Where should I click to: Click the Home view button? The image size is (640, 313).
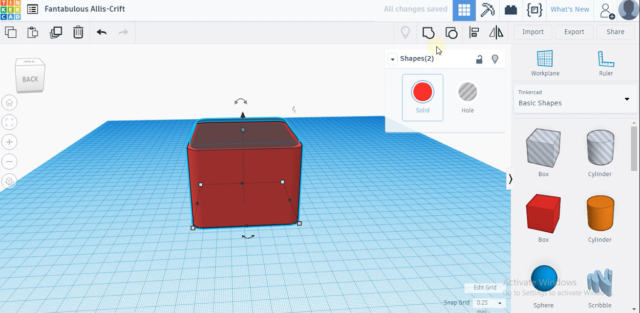(9, 103)
